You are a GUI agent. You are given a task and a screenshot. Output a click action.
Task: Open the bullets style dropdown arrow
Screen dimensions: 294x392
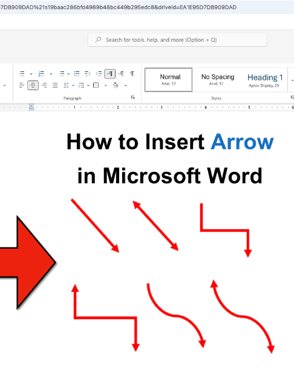pyautogui.click(x=31, y=74)
